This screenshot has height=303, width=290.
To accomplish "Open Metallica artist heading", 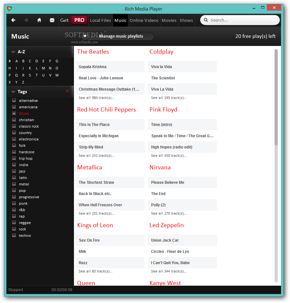I will tap(89, 167).
